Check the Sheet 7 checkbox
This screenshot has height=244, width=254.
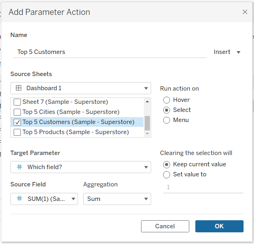click(x=17, y=102)
